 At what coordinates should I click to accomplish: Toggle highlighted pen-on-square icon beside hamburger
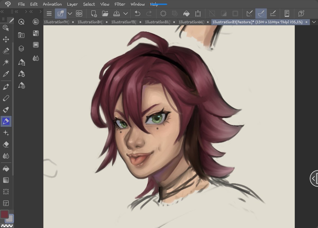tap(61, 13)
